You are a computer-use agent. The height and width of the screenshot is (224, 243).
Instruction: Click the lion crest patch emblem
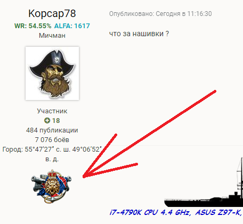[x=51, y=186]
